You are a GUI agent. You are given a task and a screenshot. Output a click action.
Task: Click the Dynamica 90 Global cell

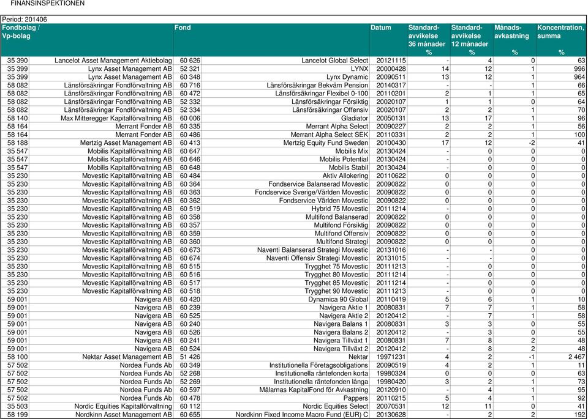[285, 300]
